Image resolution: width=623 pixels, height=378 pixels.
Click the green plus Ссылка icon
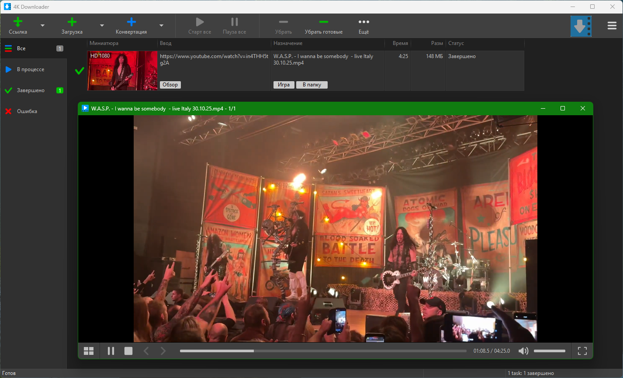(18, 22)
